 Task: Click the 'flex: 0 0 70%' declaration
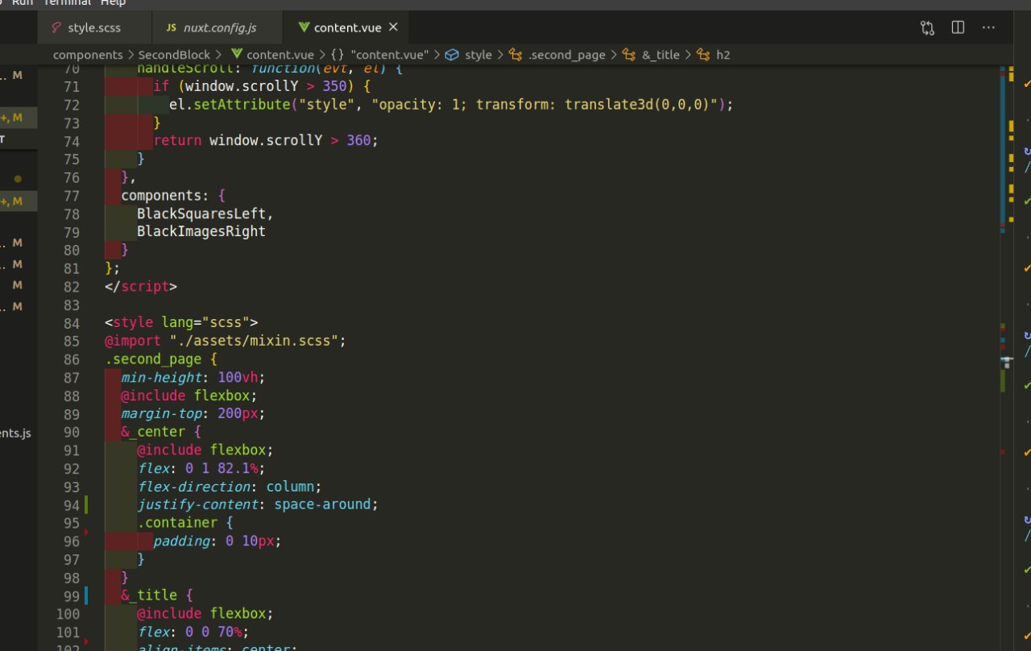pos(193,632)
